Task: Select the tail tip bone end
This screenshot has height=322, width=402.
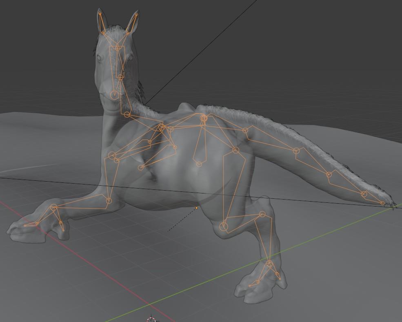Action: [382, 203]
